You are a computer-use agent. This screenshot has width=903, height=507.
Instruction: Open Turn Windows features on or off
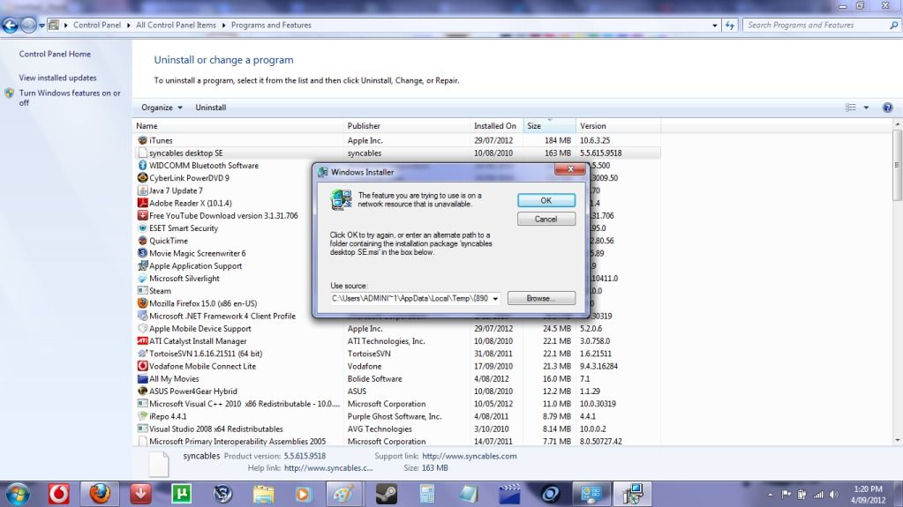tap(70, 97)
